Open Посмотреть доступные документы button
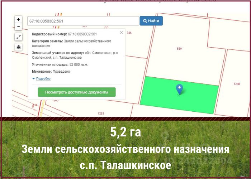The height and width of the screenshot is (179, 251). 77,92
